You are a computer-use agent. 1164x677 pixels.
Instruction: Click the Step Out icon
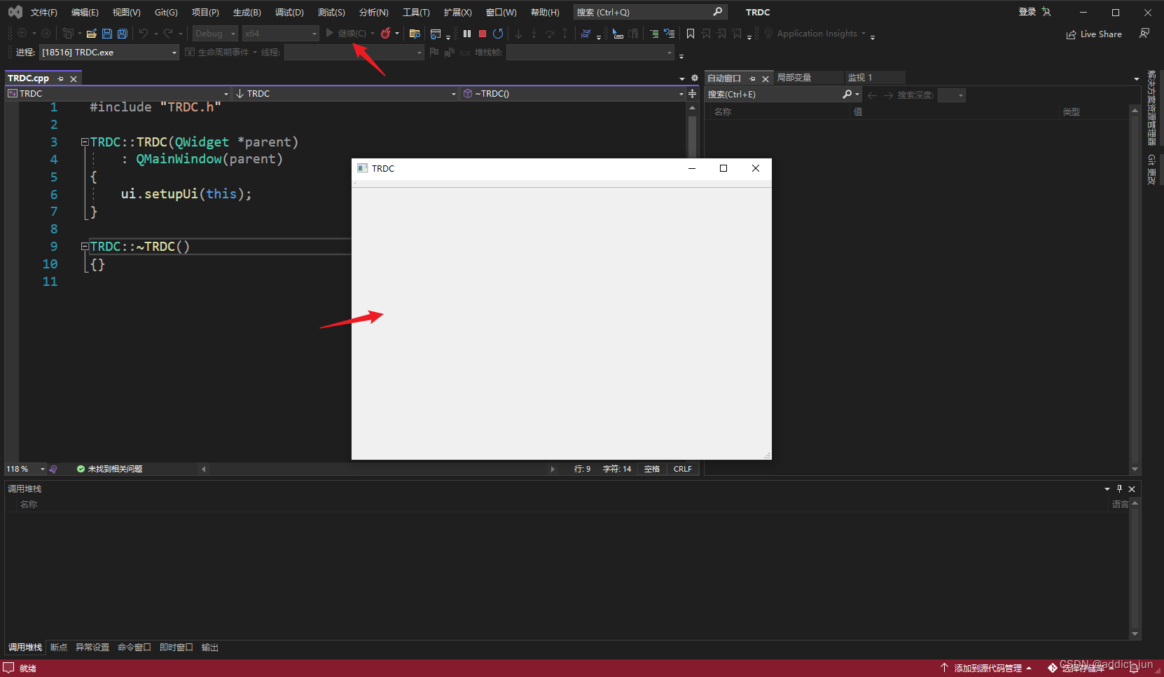click(x=564, y=34)
